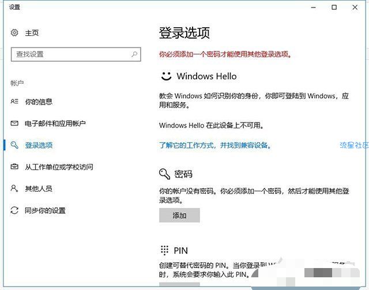Click the Windows Hello smiley icon
The height and width of the screenshot is (290, 369).
point(166,76)
